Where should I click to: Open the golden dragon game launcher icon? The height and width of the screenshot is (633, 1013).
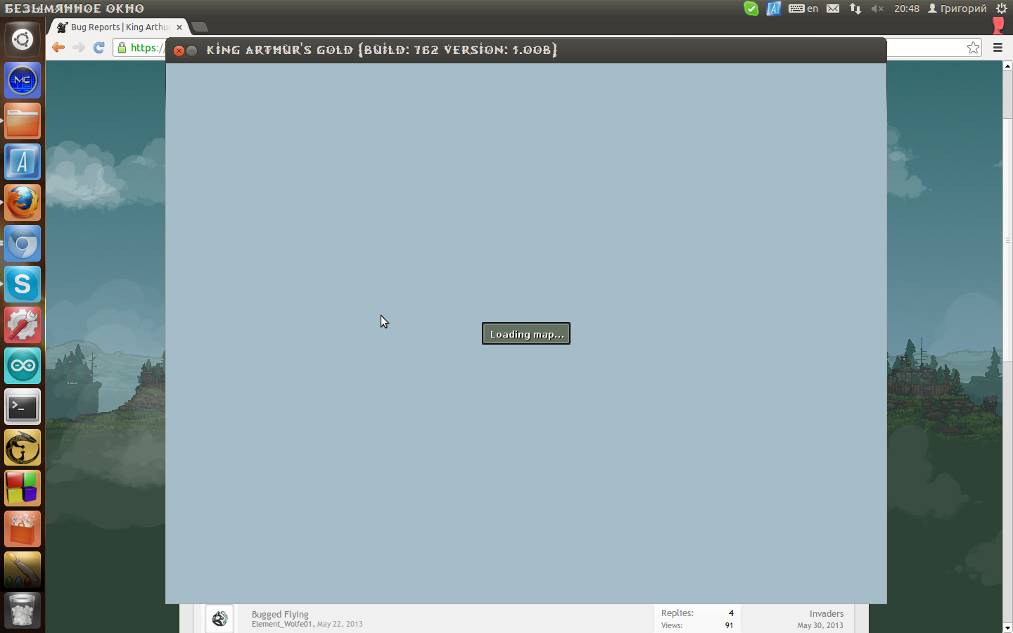pyautogui.click(x=23, y=447)
